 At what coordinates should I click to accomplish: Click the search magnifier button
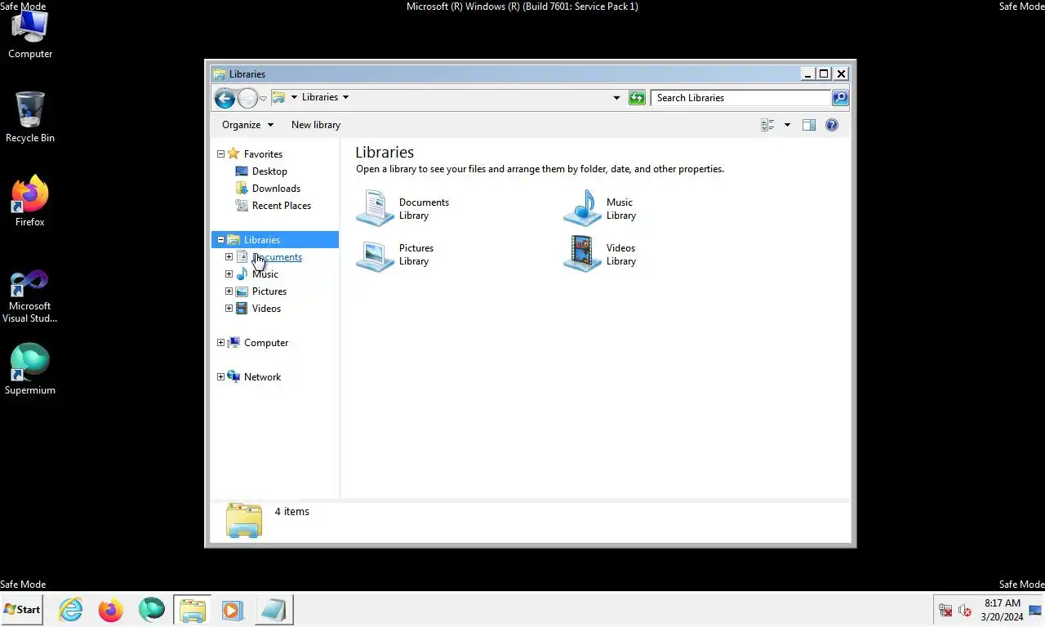pyautogui.click(x=839, y=98)
